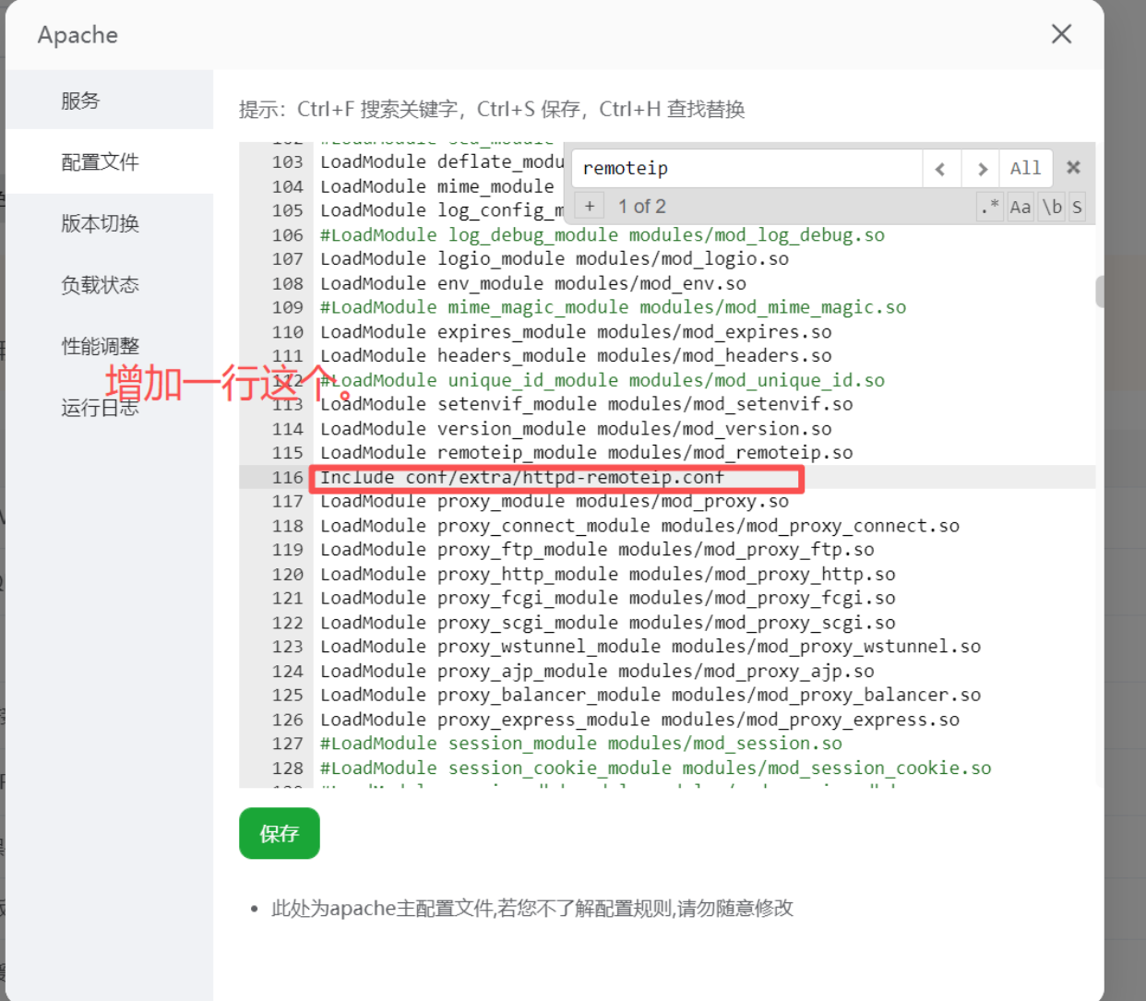Click line 108 env_module line
The width and height of the screenshot is (1146, 1001).
tap(533, 283)
